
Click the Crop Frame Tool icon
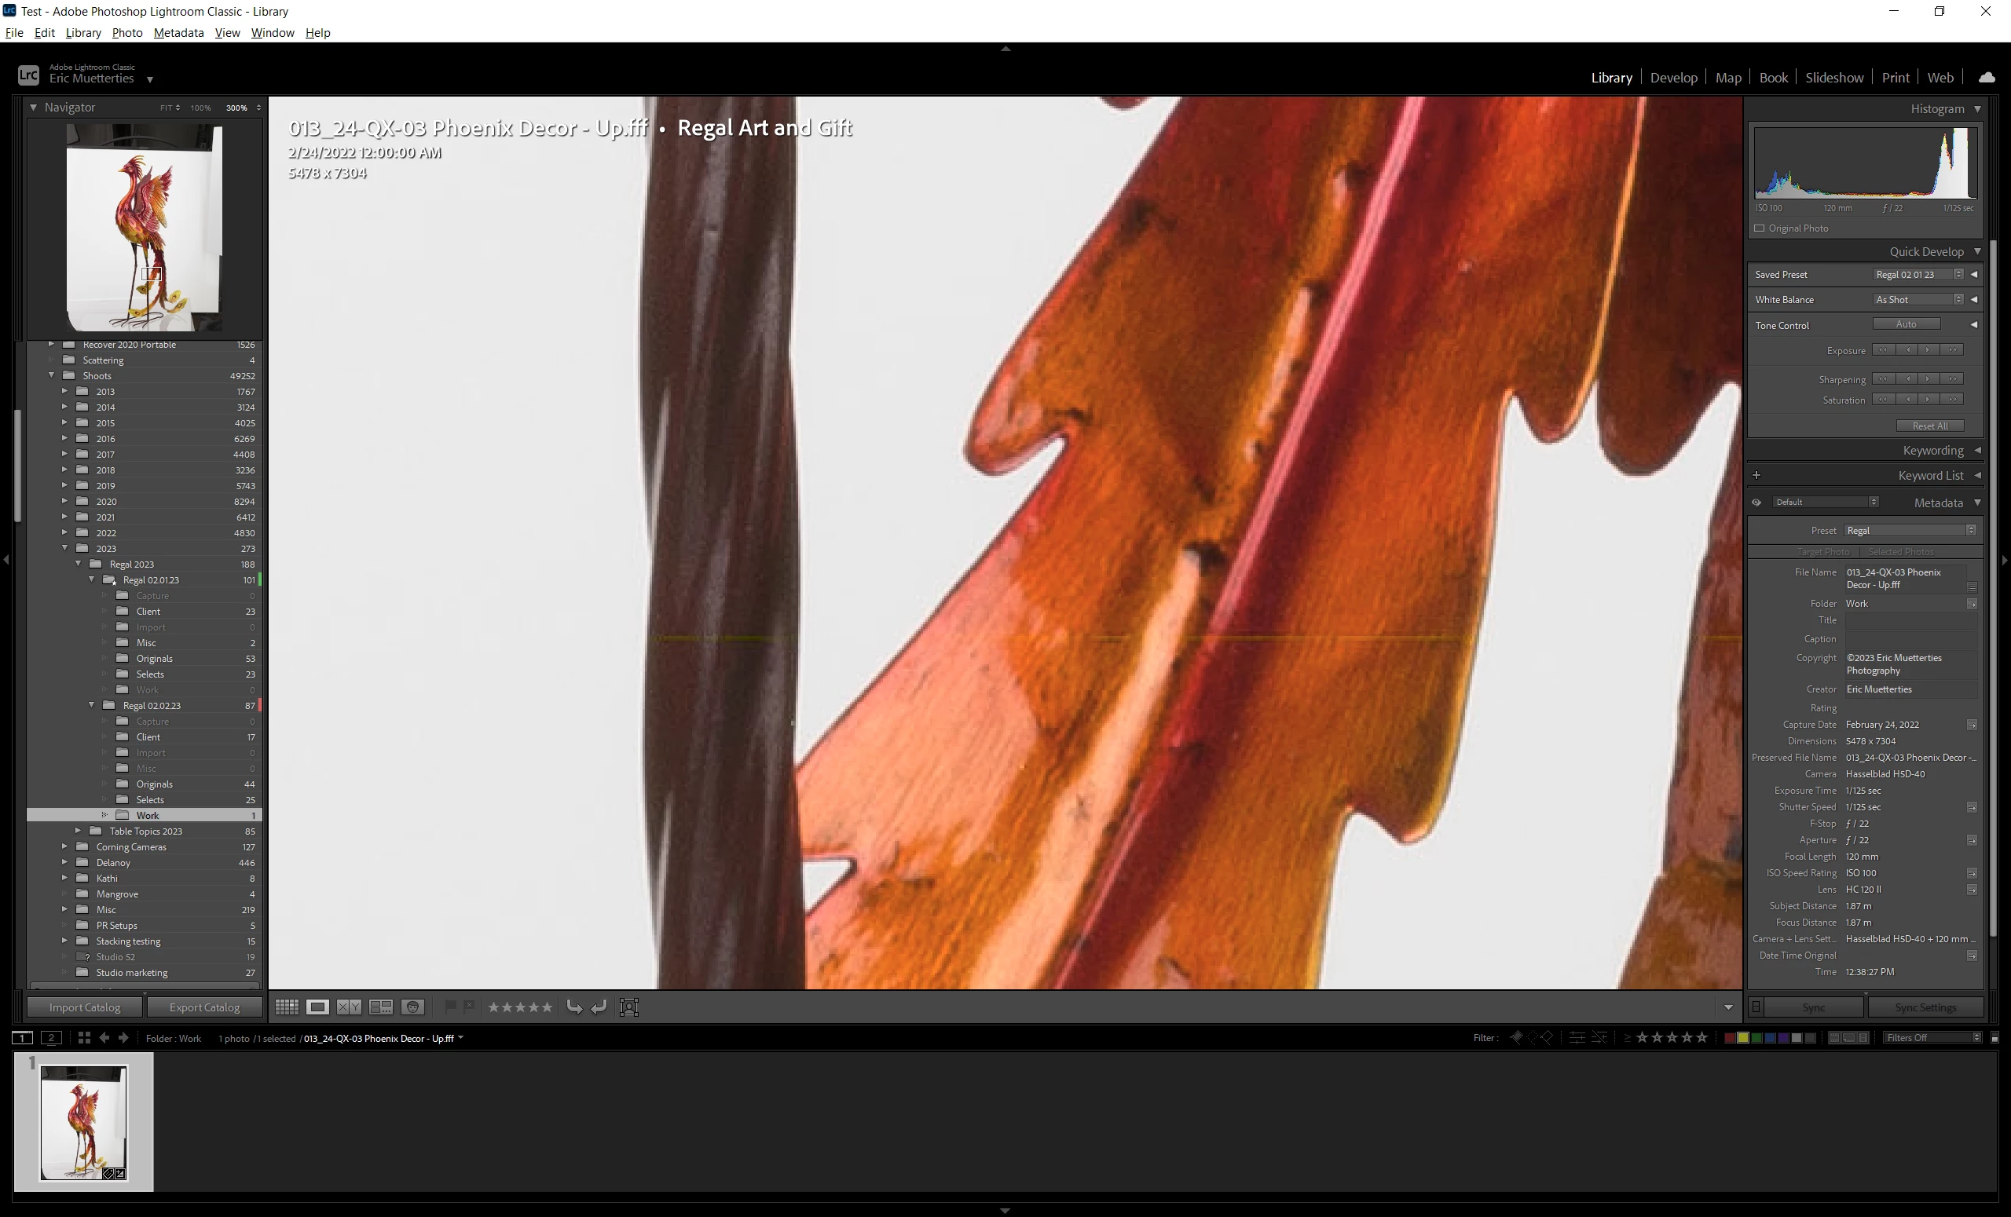[628, 1007]
